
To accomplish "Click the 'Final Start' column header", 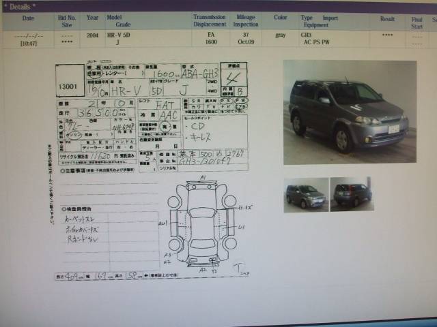I will click(417, 22).
